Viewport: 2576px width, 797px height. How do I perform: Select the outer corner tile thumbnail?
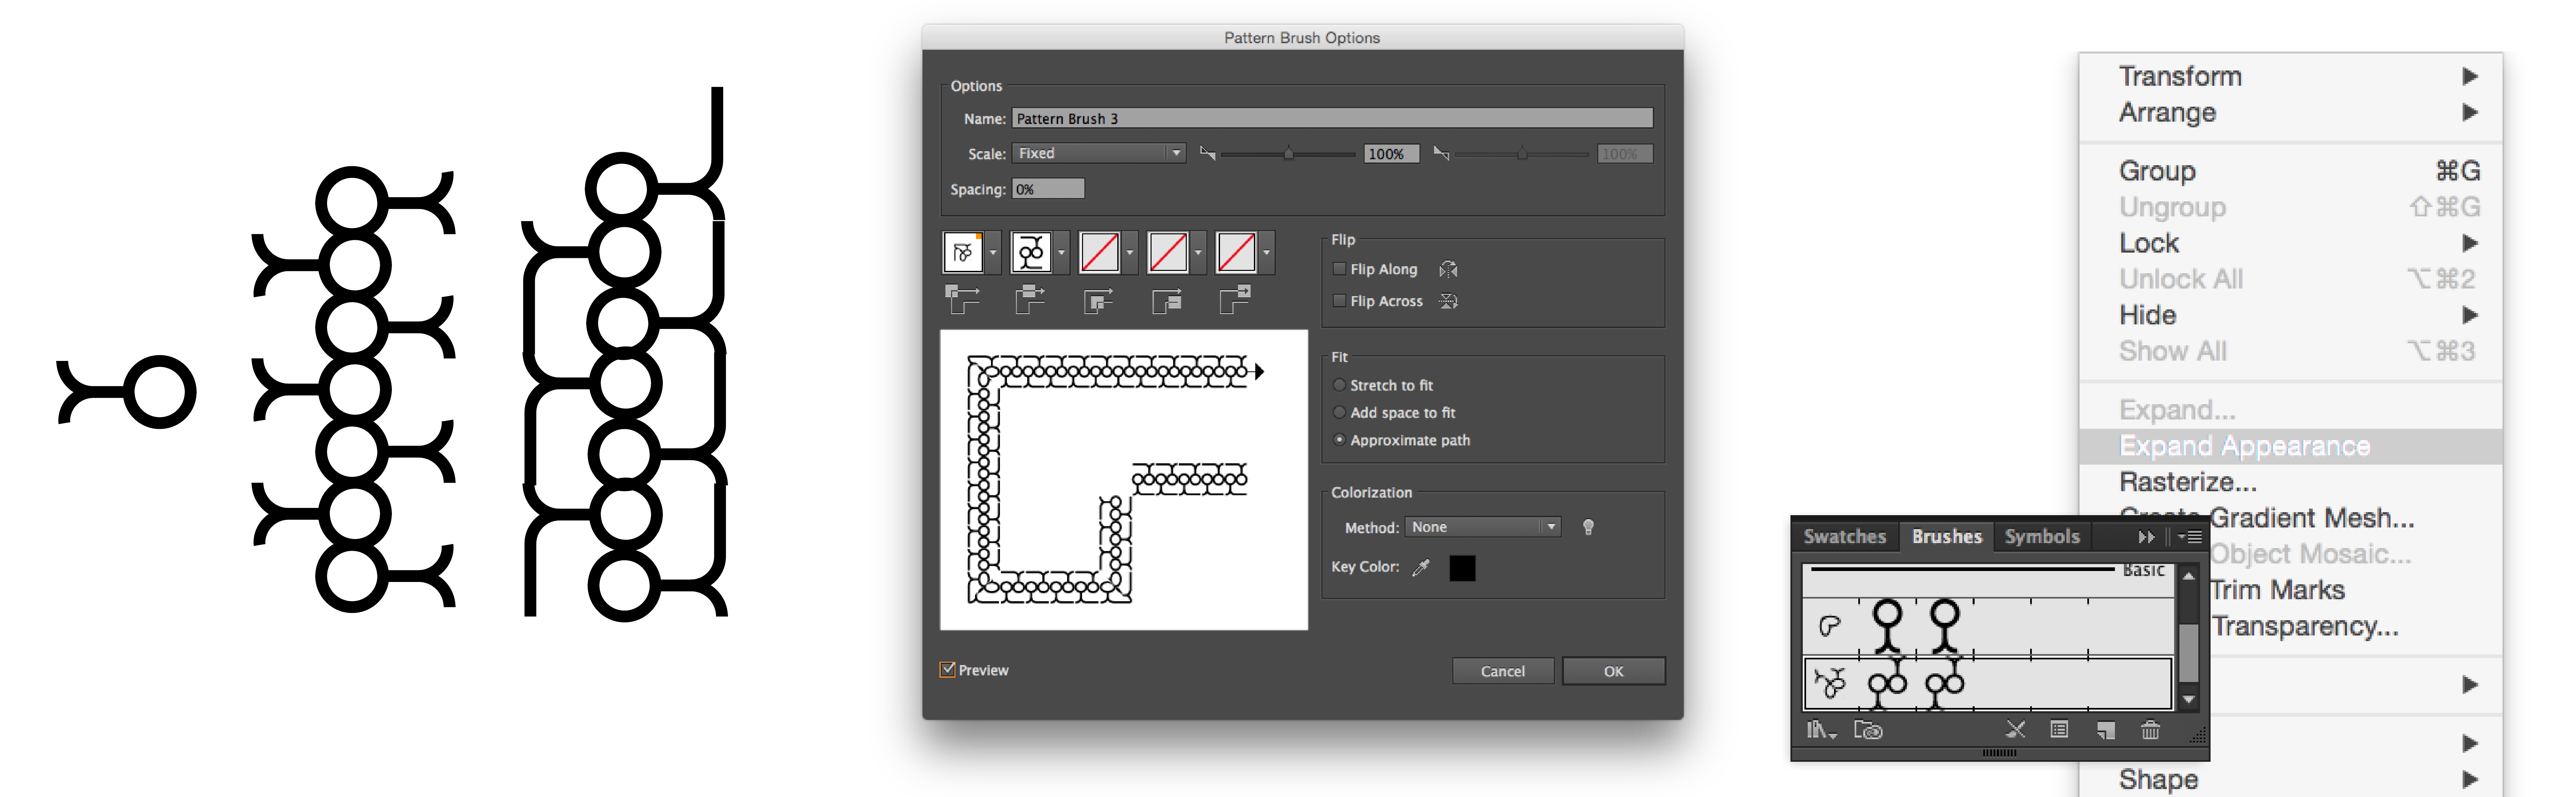click(963, 252)
